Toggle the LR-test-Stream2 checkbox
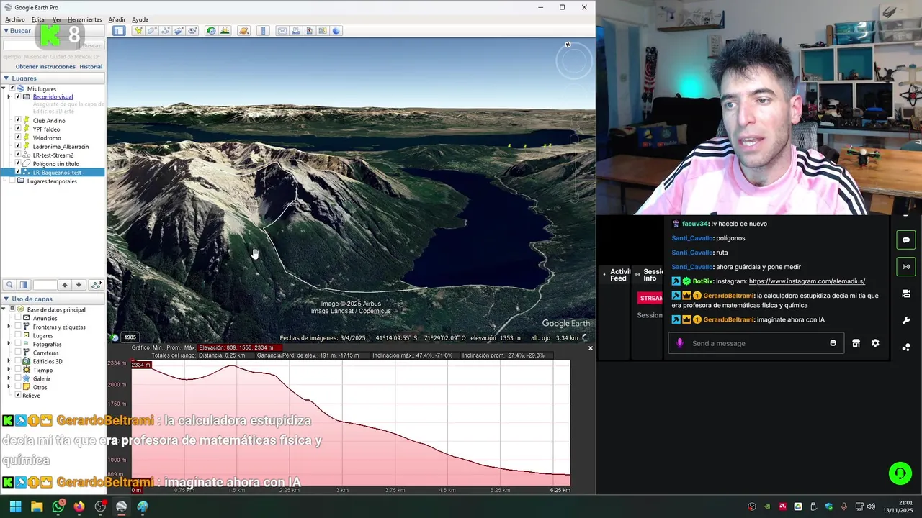 [18, 155]
